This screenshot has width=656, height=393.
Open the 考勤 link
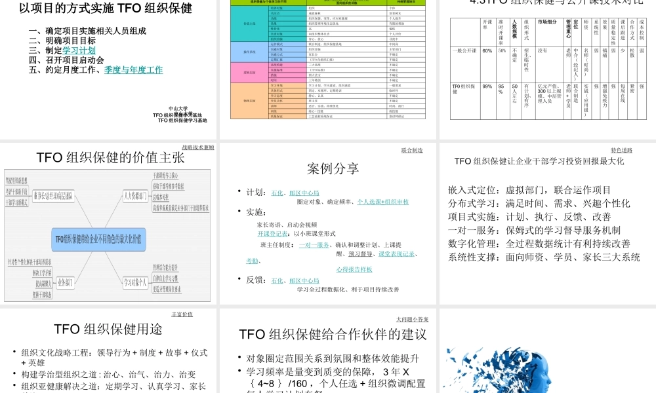coord(252,261)
